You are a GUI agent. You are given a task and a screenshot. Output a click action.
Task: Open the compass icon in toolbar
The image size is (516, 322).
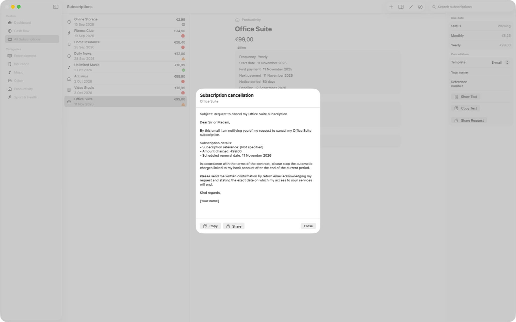tap(420, 7)
